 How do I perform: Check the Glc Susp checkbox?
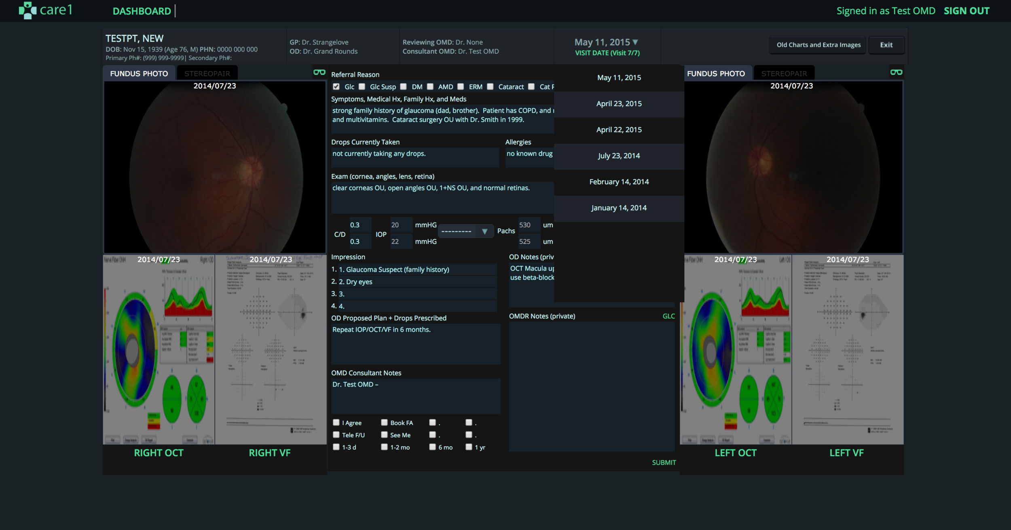point(362,86)
